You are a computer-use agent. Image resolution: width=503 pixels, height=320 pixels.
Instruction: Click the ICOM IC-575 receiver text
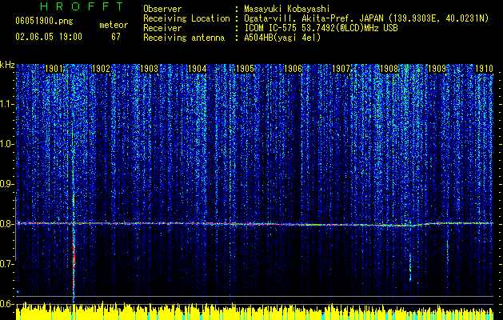(321, 28)
